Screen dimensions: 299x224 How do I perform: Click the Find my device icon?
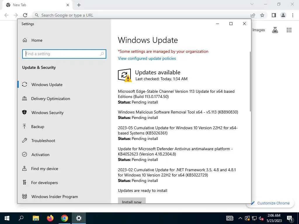point(25,168)
